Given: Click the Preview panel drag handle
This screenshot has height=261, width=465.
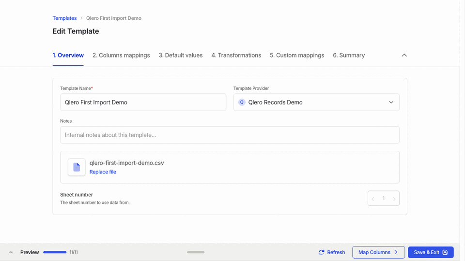Looking at the screenshot, I should click(196, 252).
